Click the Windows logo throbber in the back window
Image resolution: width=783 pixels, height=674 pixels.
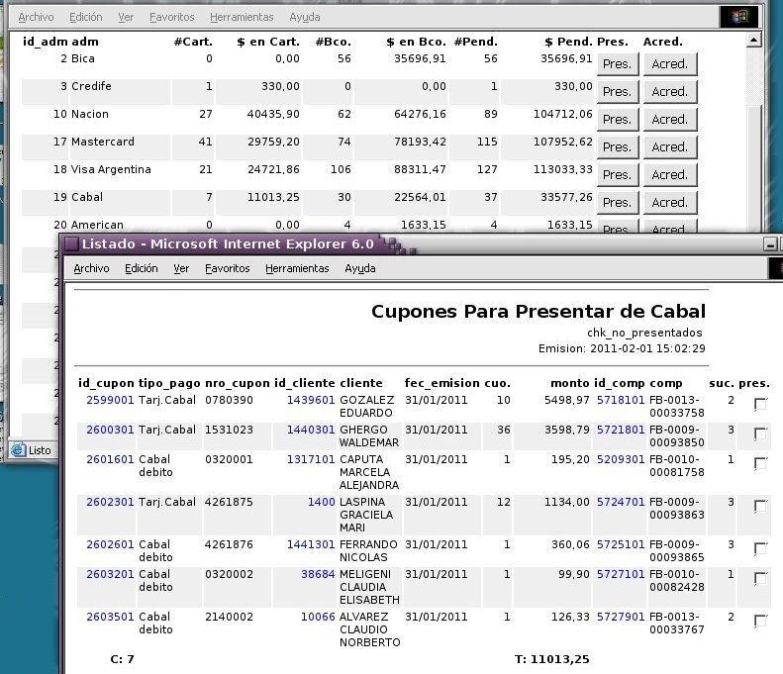click(740, 17)
